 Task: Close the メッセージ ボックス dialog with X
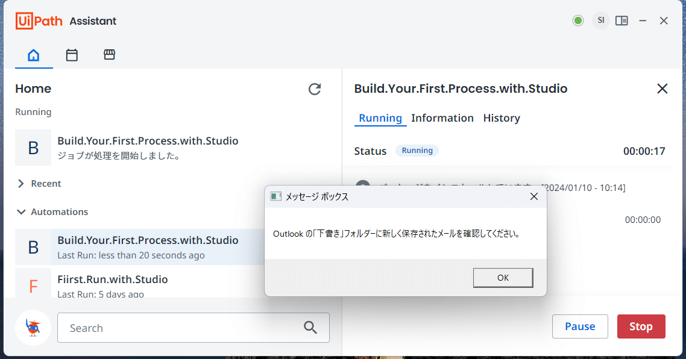click(x=533, y=197)
